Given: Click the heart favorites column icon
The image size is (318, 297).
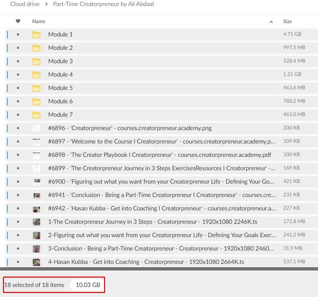Looking at the screenshot, I should pyautogui.click(x=18, y=21).
